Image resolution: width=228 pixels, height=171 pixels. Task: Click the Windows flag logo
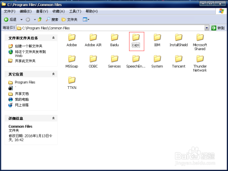(221, 11)
